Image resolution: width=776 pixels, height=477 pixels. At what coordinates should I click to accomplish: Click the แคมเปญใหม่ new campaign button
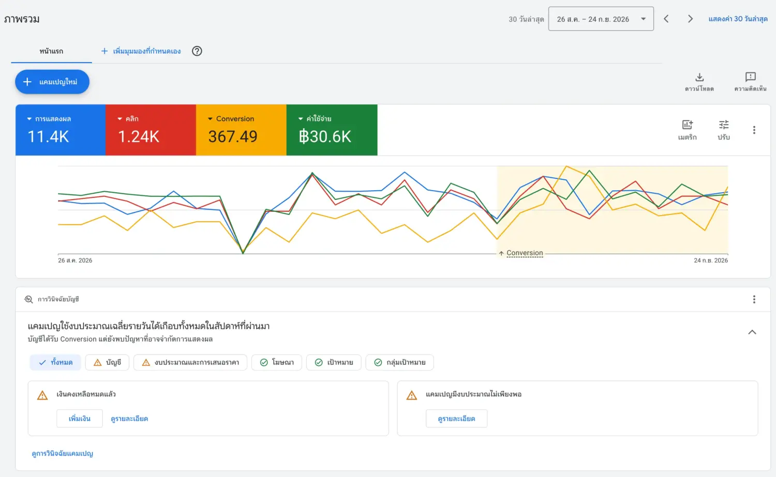click(x=52, y=82)
